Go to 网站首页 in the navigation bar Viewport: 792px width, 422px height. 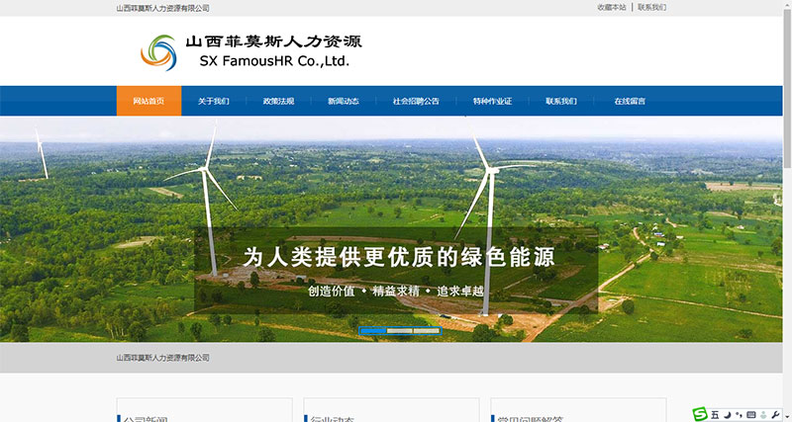point(148,101)
